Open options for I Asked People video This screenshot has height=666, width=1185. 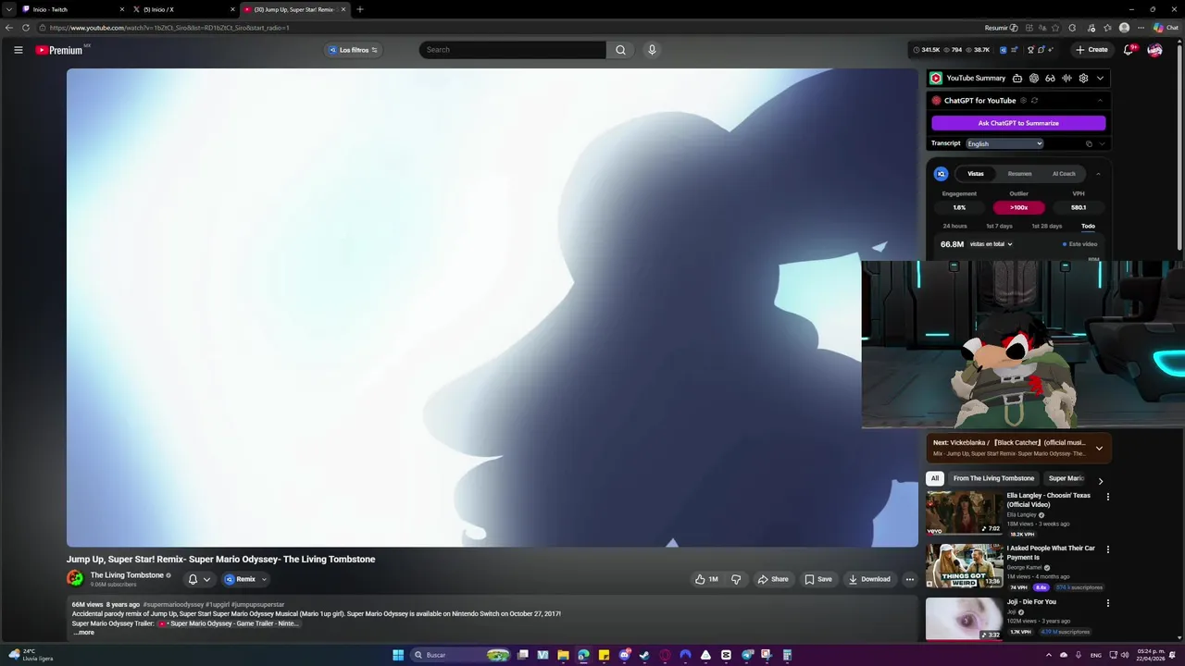tap(1107, 549)
